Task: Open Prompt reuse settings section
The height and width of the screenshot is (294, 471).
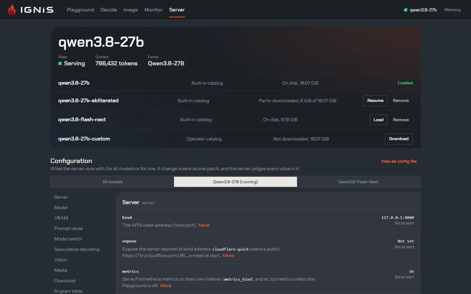Action: click(x=69, y=228)
